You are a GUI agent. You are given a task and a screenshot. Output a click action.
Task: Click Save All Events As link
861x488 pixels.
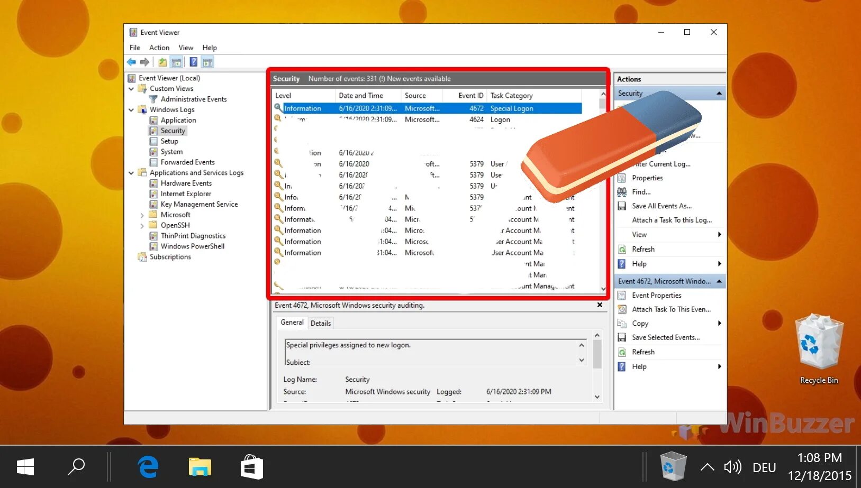[x=661, y=206]
